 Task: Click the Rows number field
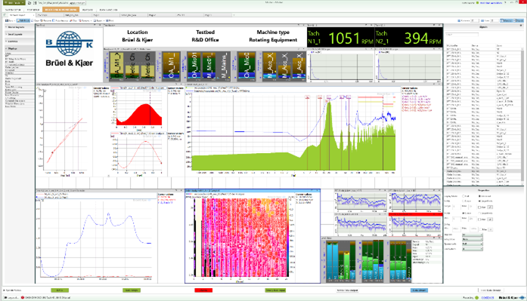tap(494, 21)
